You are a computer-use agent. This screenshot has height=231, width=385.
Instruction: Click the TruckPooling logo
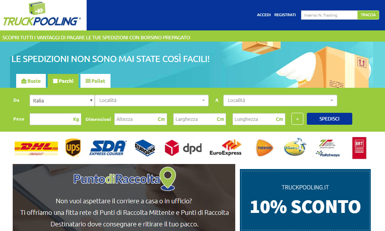[42, 14]
